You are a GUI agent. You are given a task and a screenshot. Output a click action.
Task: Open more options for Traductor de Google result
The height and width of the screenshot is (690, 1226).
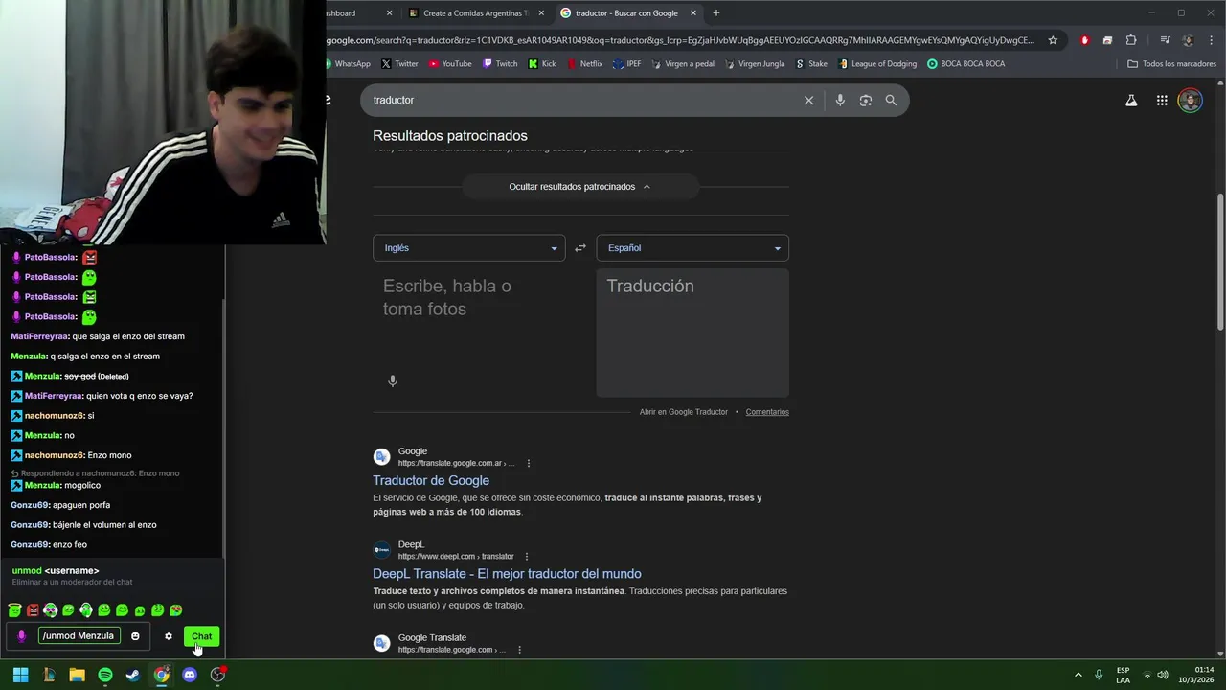(x=528, y=464)
